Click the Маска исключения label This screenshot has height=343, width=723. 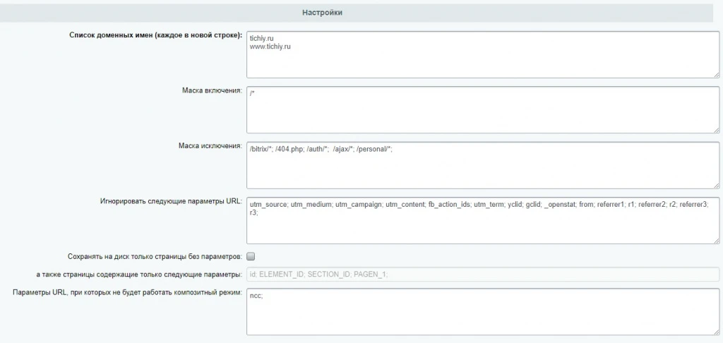pyautogui.click(x=210, y=145)
